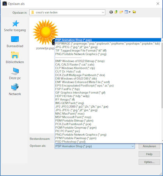163x176 pixels.
Task: Choose PSPIMAGE format from the list
Action: pos(108,43)
